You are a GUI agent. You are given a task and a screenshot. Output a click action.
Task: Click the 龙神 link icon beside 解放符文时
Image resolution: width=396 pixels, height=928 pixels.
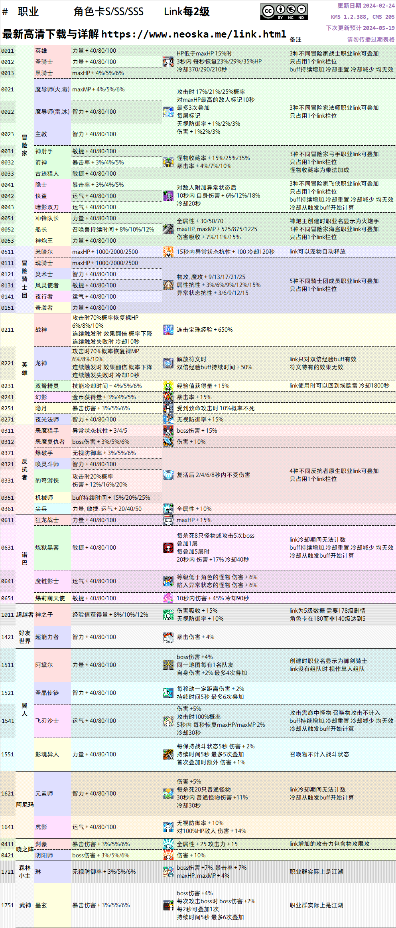[168, 363]
